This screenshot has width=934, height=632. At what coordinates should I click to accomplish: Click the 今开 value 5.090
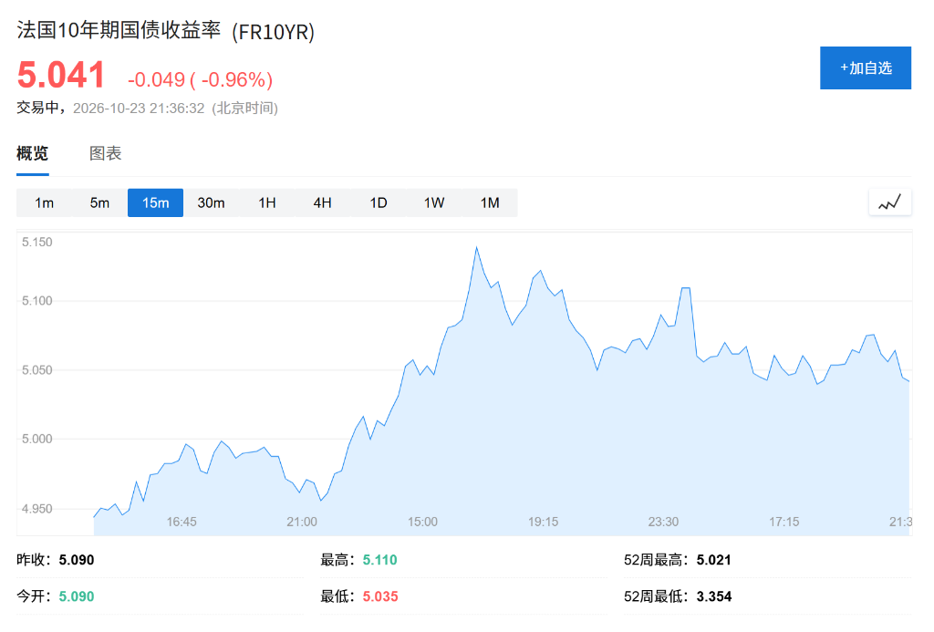point(77,596)
